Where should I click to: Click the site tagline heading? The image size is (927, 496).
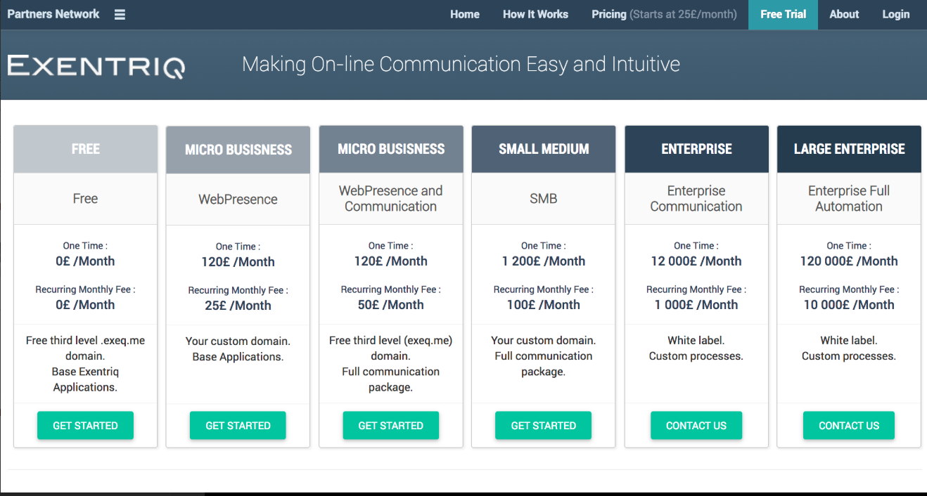tap(461, 65)
